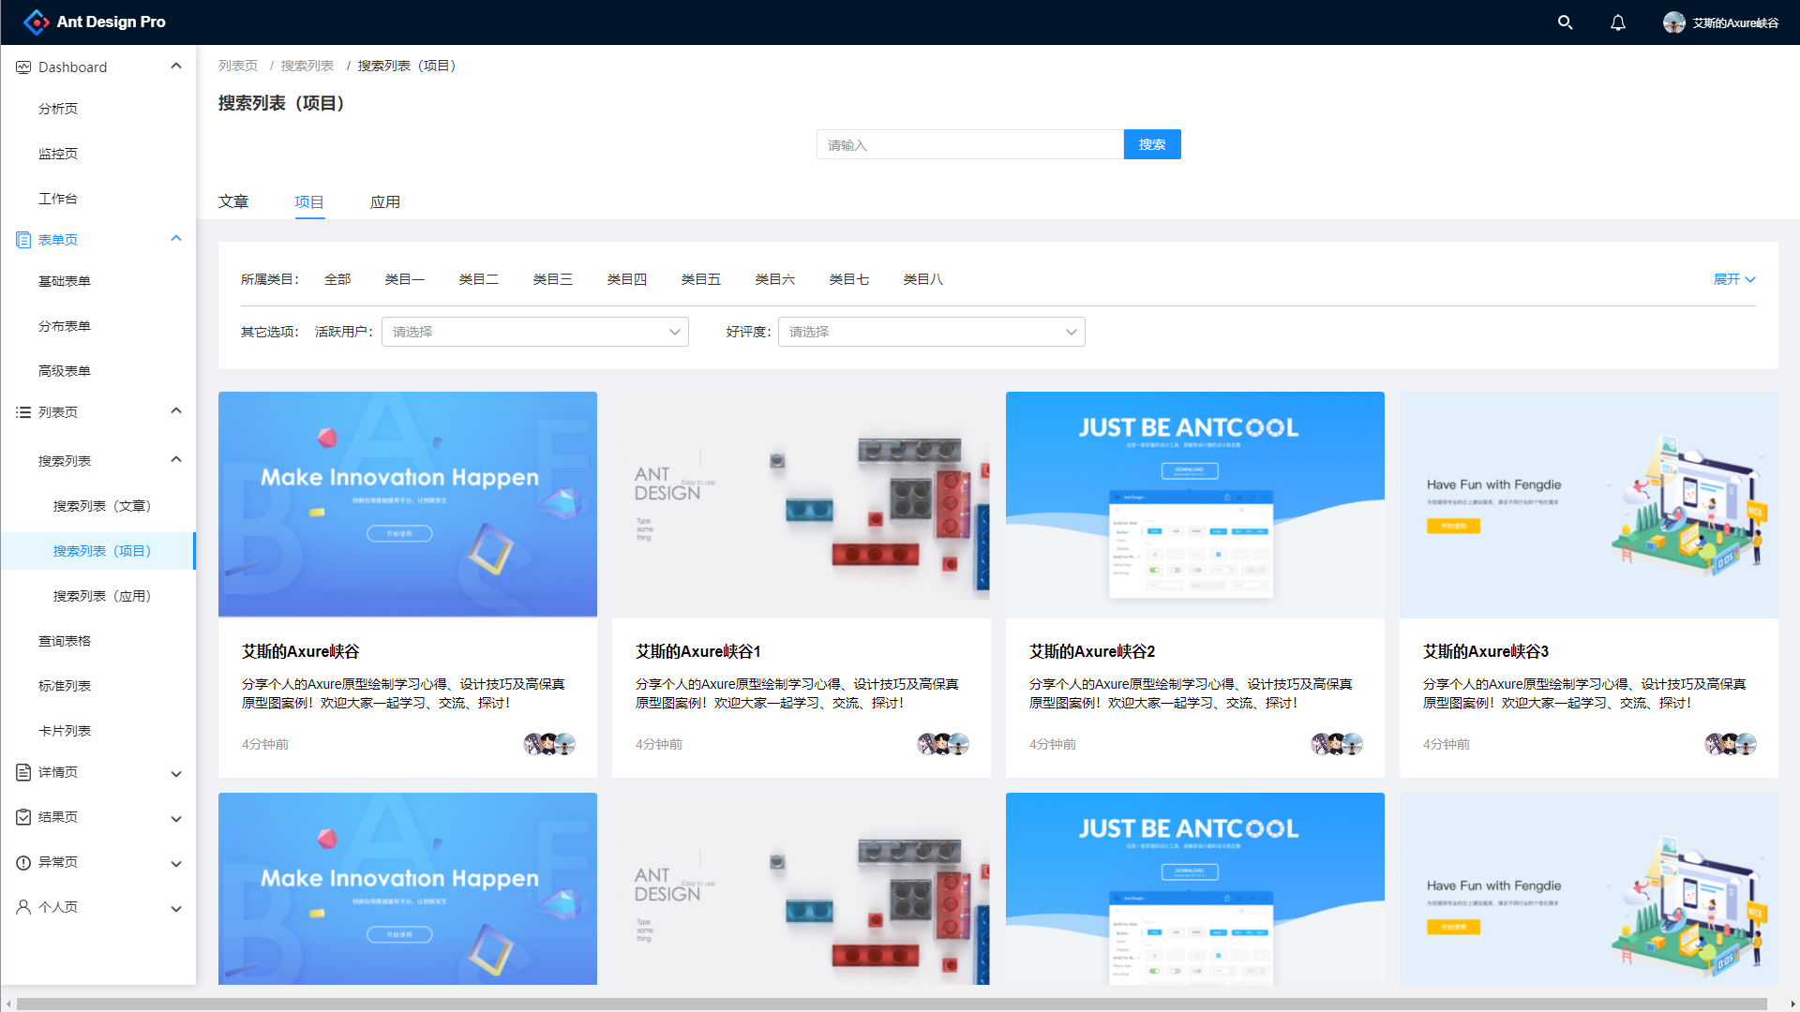The image size is (1800, 1012).
Task: Expand the 详情页 submenu chevron
Action: [176, 774]
